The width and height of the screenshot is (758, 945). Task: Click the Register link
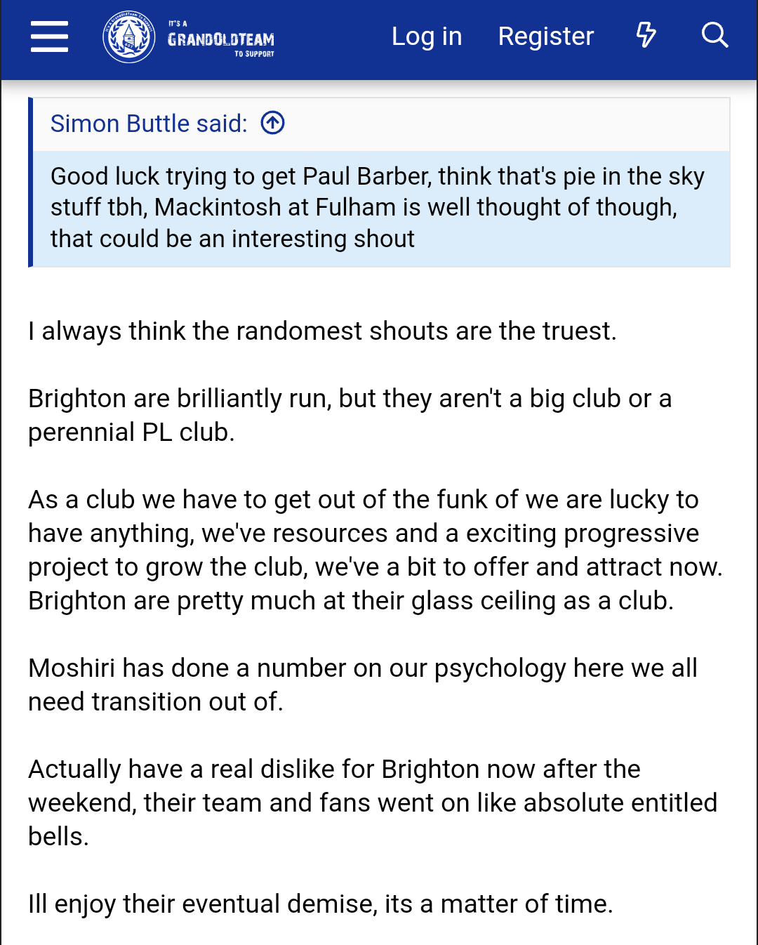click(546, 36)
